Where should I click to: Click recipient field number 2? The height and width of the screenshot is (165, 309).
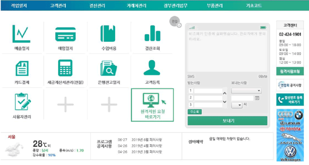(208, 97)
